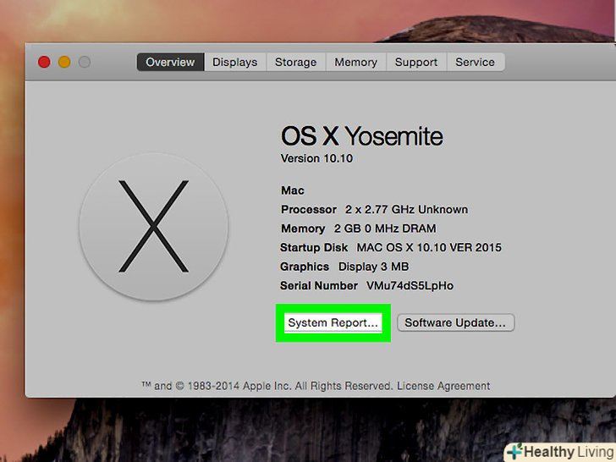Click Memory value 2 GB 0 MHz DRAM
Screen dimensions: 616x462
[x=385, y=228]
